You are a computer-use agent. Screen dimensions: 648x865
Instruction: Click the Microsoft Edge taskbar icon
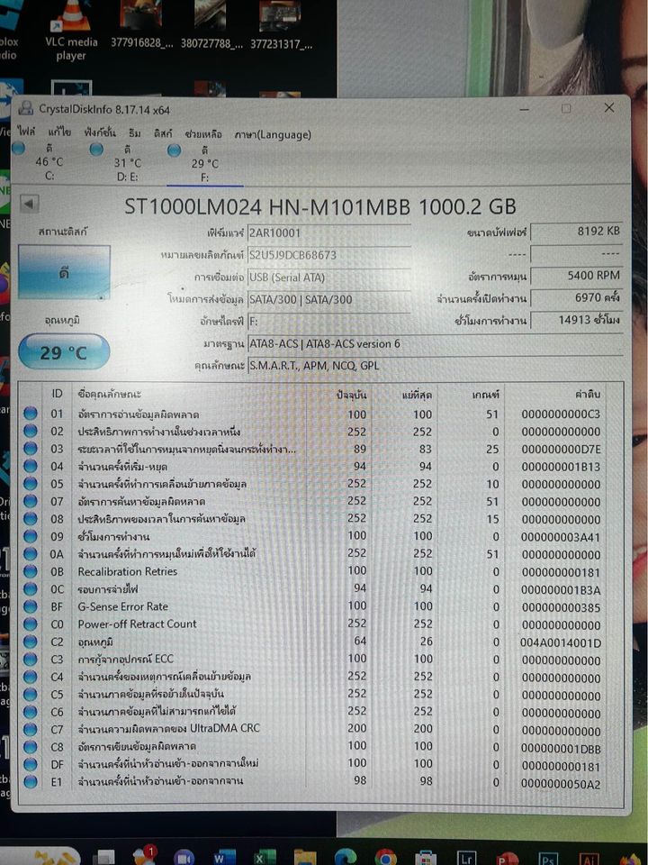coord(345,856)
